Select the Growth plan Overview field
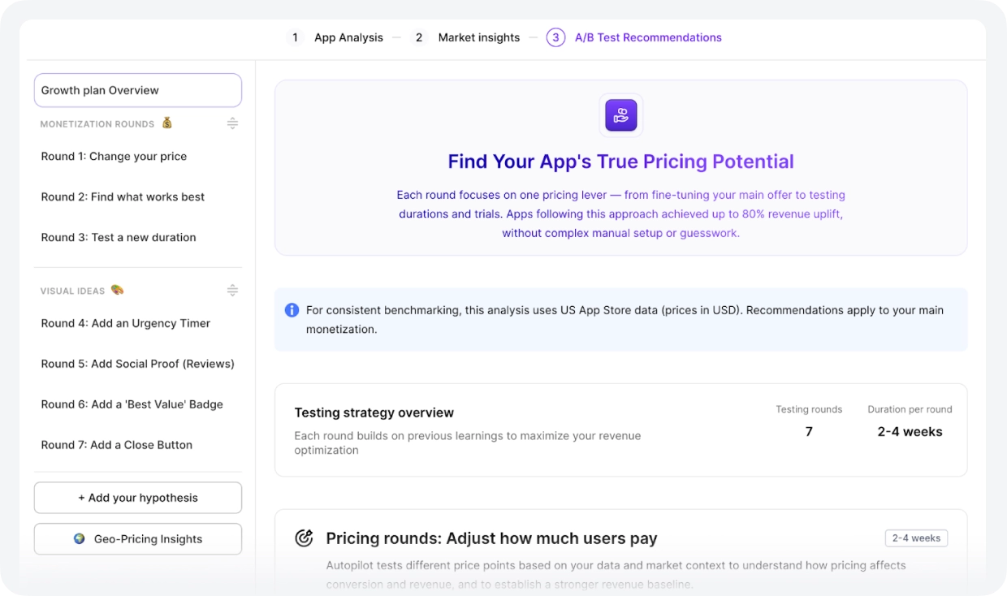 (137, 90)
